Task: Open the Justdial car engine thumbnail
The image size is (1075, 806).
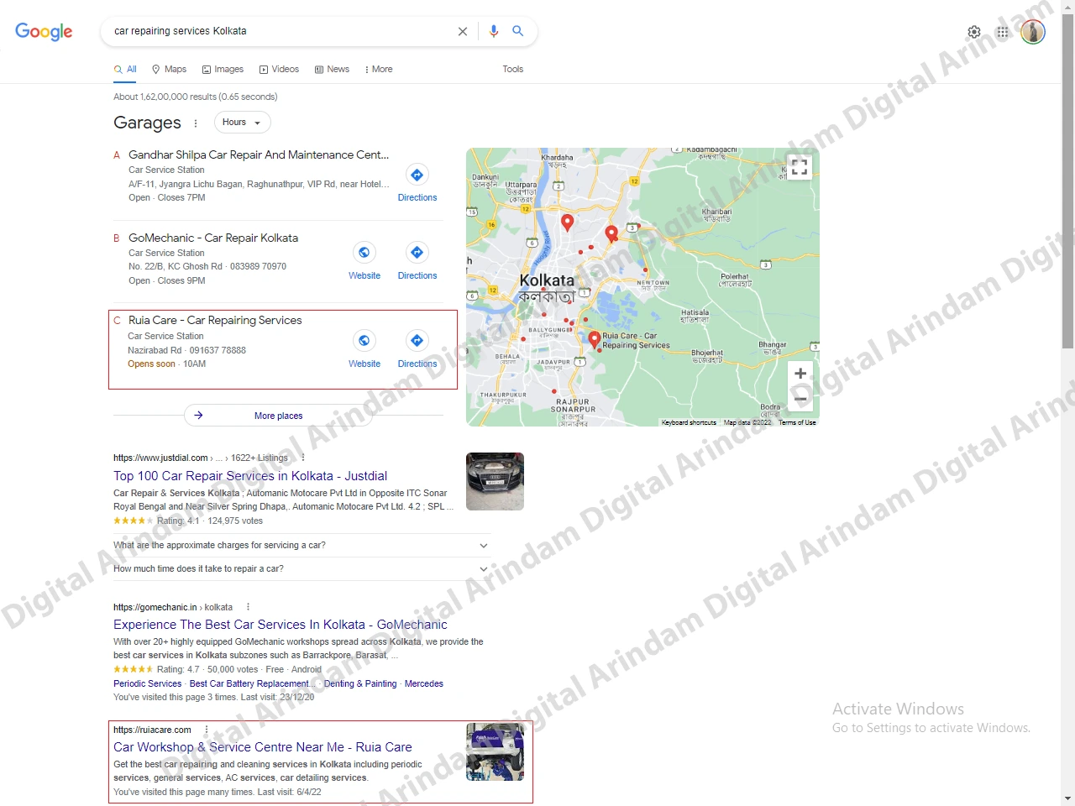Action: (x=495, y=481)
